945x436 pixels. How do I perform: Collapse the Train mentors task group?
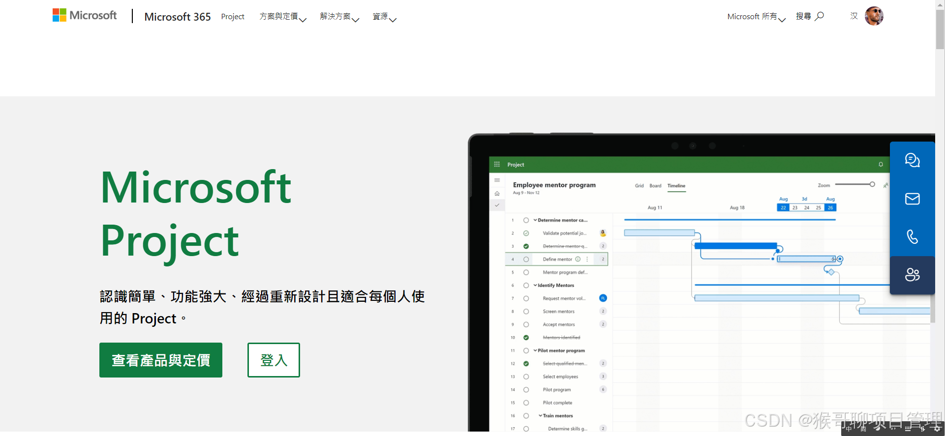540,416
